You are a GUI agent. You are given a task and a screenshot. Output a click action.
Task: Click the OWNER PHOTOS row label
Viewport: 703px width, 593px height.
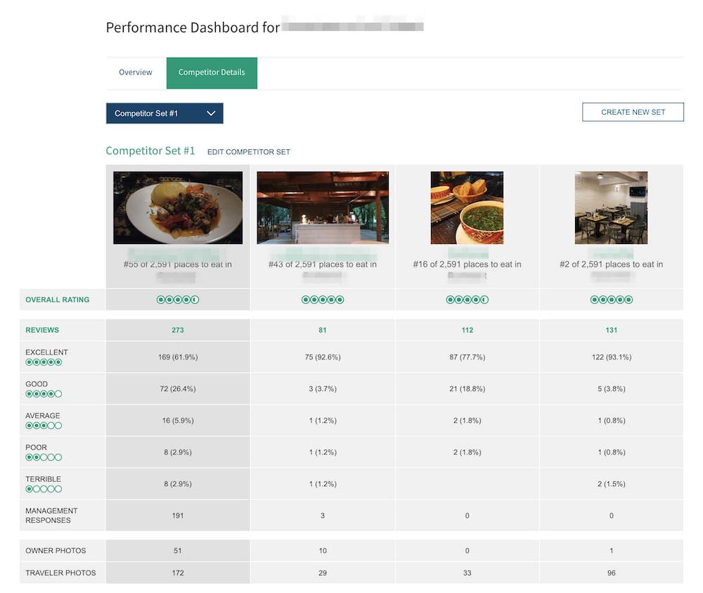point(56,551)
